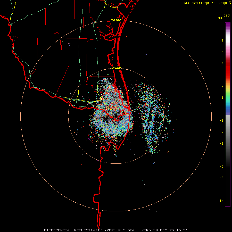Click the purple top of the color bar
The image size is (232, 232).
(228, 25)
